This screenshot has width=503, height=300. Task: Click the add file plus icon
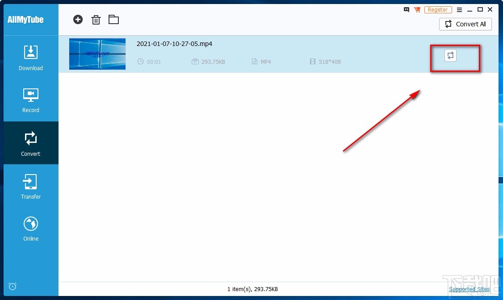(x=78, y=19)
